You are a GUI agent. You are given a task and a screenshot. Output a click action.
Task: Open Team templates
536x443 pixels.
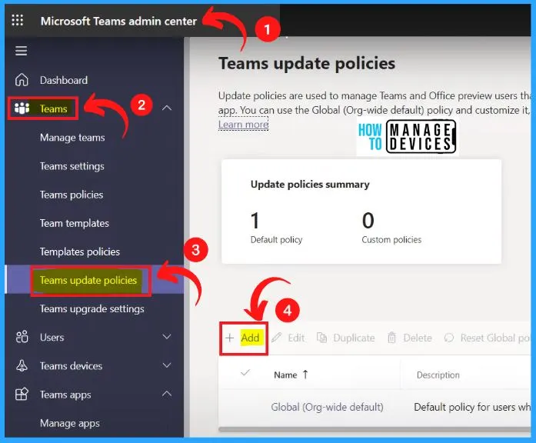(74, 223)
